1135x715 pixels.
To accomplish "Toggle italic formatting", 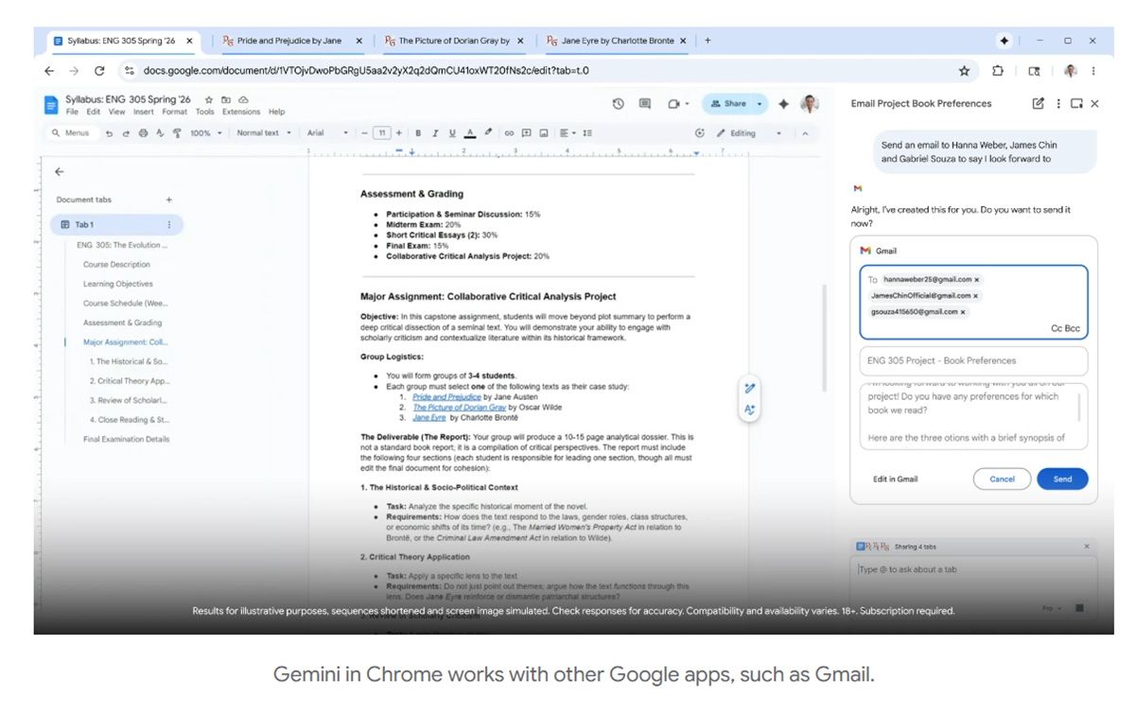I will click(434, 133).
